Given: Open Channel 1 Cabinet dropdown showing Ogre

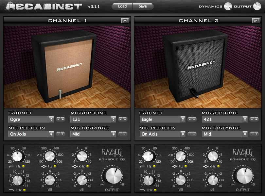Looking at the screenshot, I should [31, 119].
